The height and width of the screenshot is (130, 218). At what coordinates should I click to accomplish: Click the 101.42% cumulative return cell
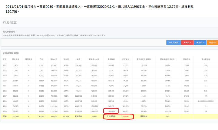[168, 111]
